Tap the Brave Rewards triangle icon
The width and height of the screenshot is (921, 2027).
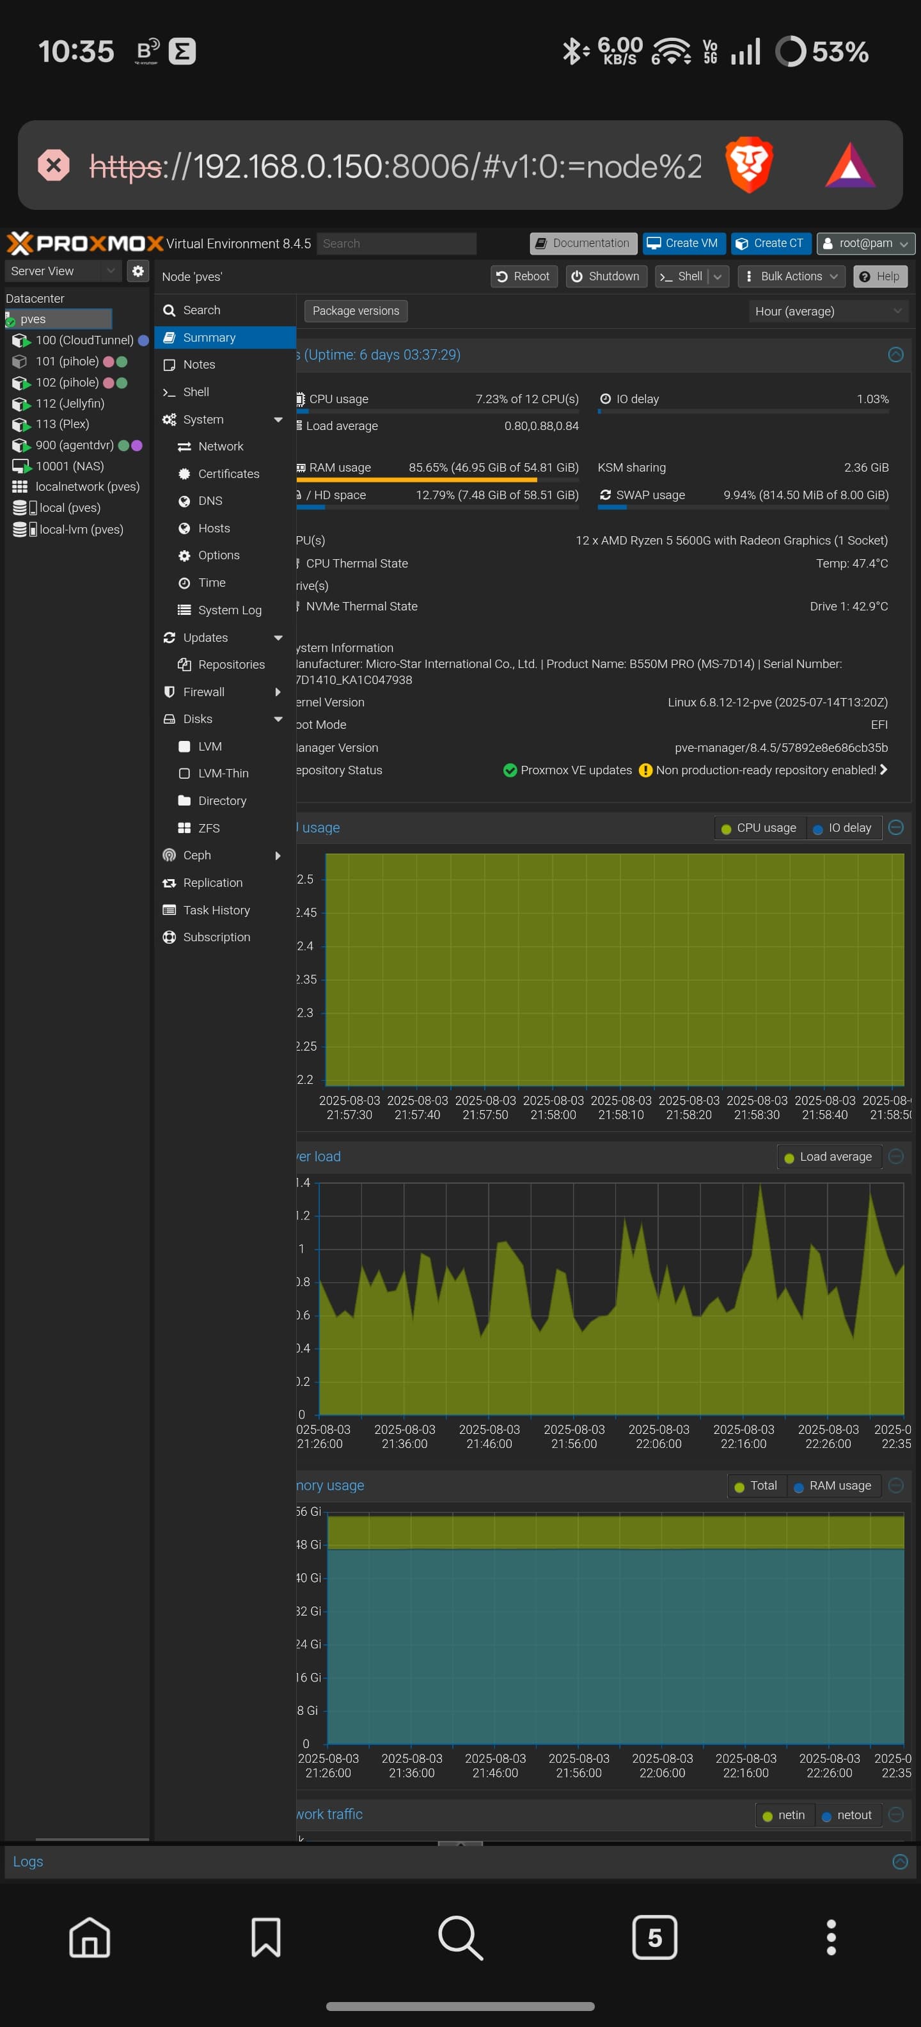click(x=850, y=165)
